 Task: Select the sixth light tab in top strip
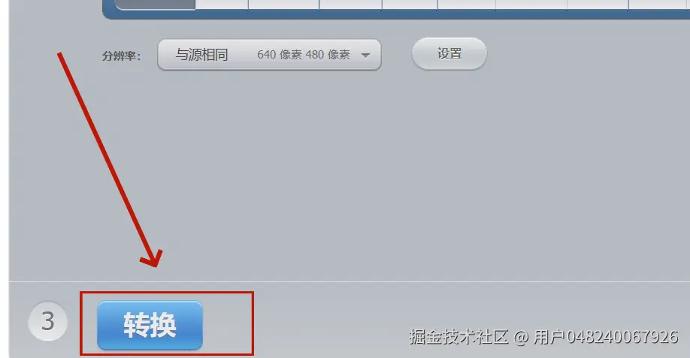pos(531,5)
